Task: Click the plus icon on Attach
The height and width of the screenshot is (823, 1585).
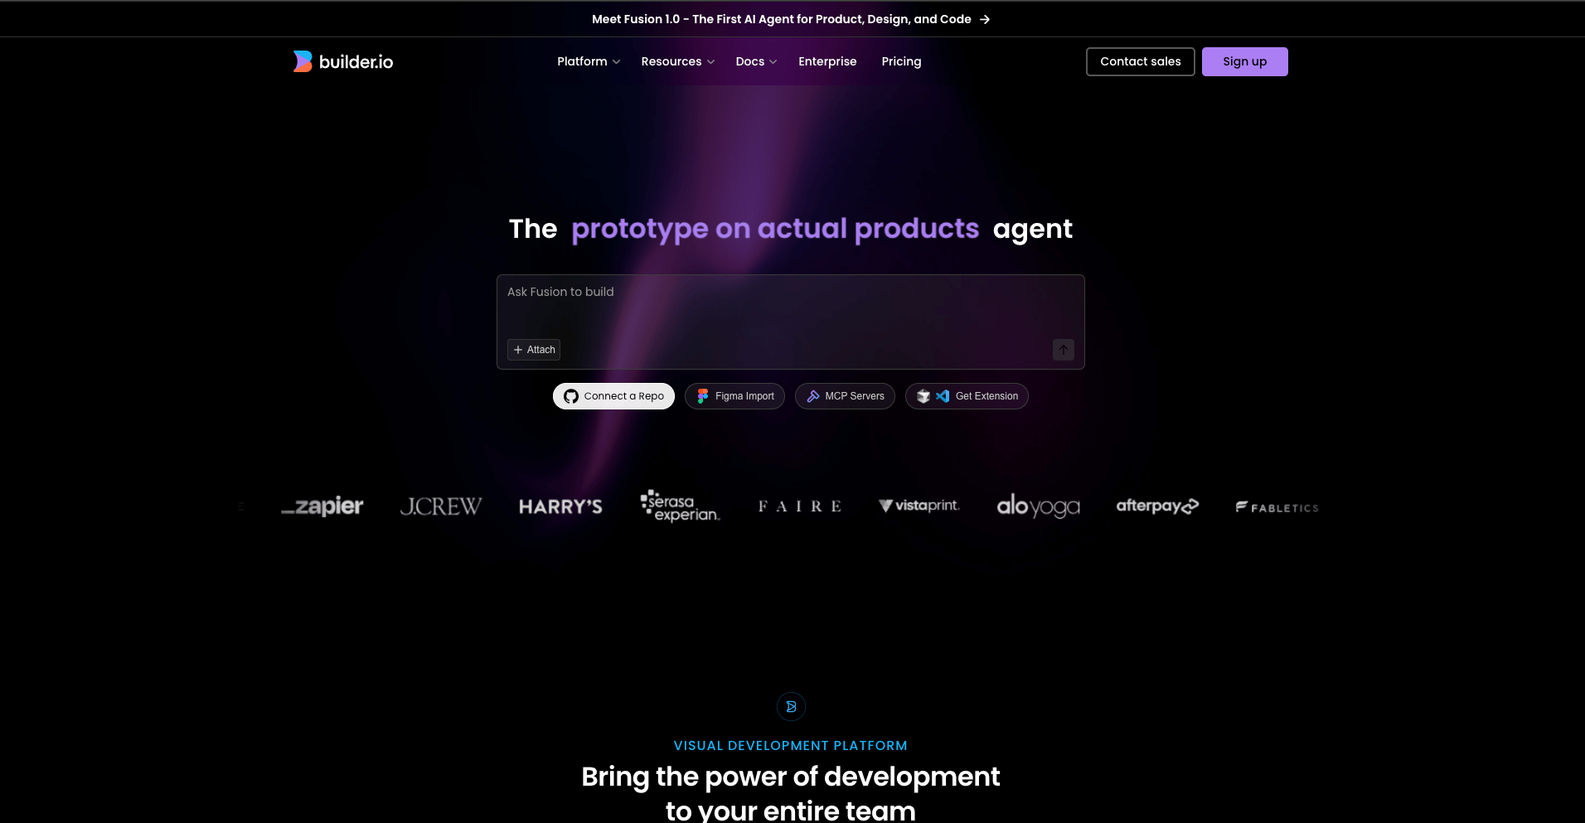Action: pos(518,350)
